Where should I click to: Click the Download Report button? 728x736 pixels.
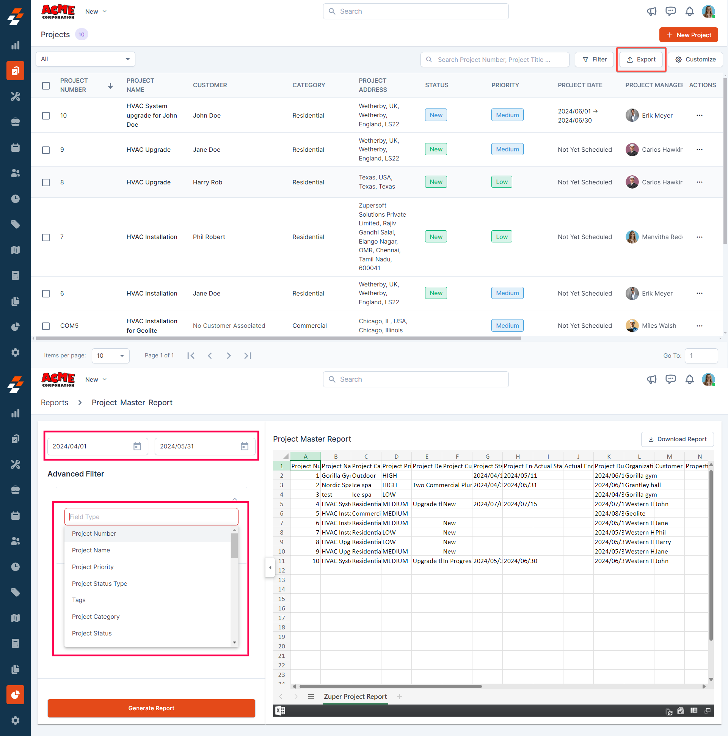click(x=677, y=439)
